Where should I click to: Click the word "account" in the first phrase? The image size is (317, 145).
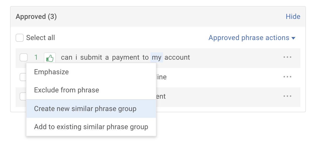pyautogui.click(x=177, y=58)
